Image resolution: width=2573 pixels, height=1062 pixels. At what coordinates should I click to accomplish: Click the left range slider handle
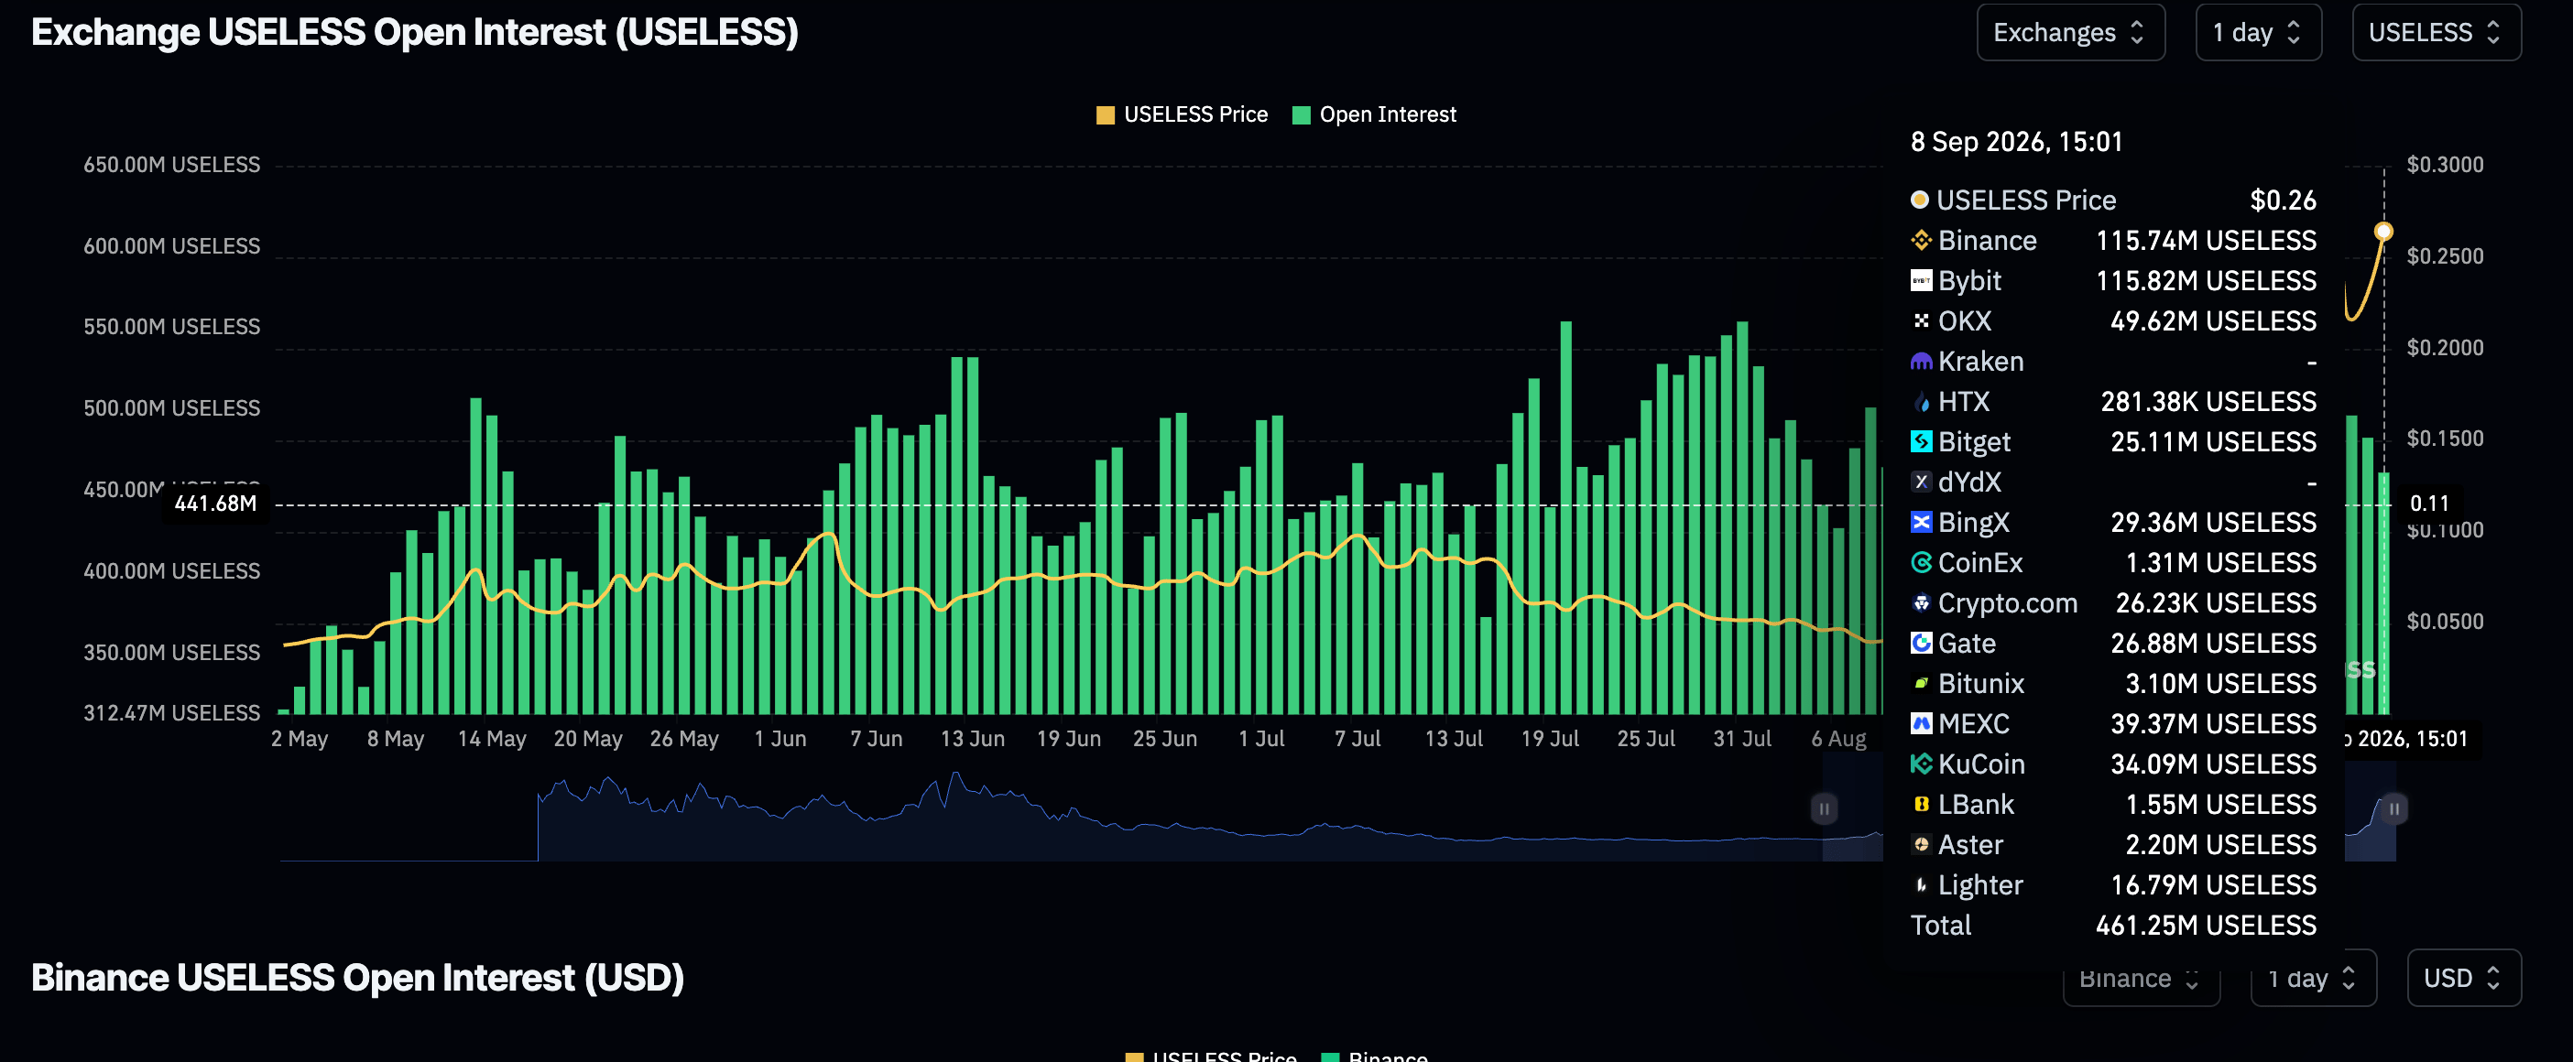1824,808
